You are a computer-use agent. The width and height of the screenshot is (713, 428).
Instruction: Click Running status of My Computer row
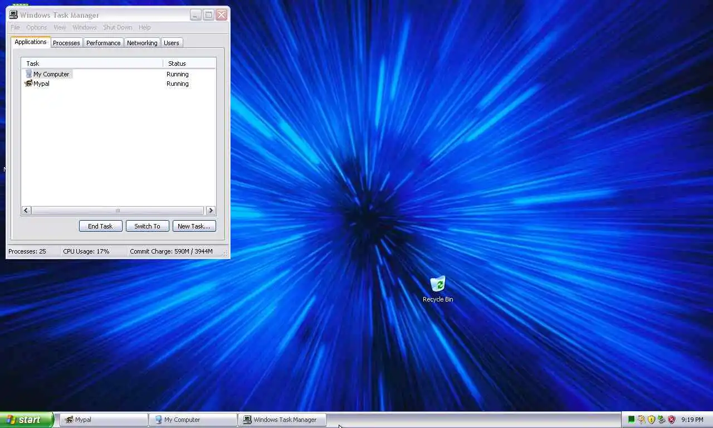coord(178,74)
